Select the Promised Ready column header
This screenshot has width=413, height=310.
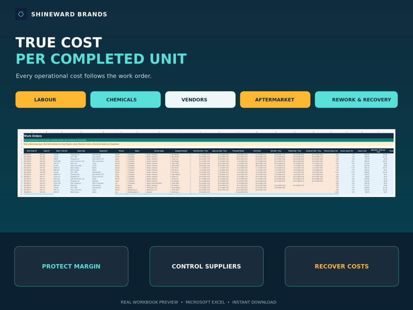[x=238, y=151]
